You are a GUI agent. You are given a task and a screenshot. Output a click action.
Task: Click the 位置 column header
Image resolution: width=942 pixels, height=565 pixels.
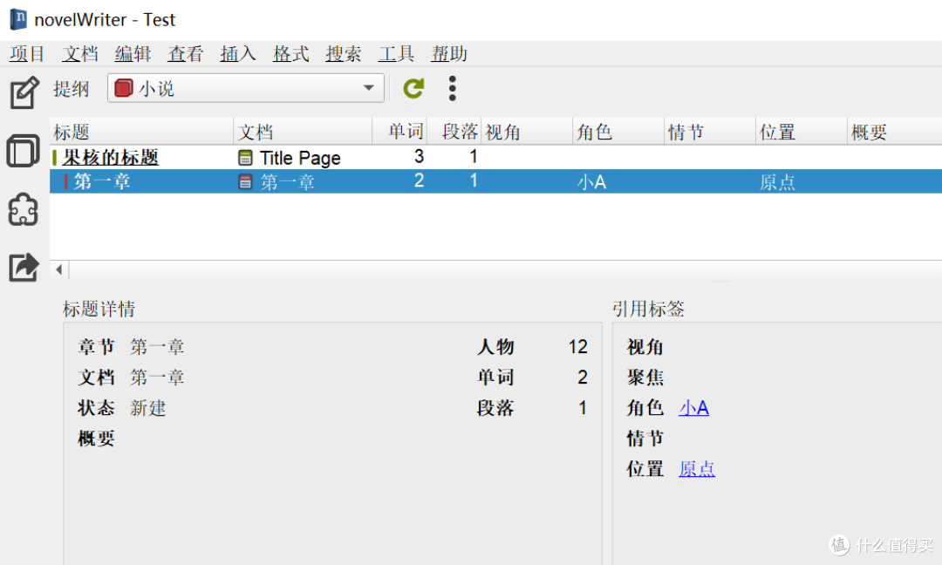pyautogui.click(x=801, y=132)
